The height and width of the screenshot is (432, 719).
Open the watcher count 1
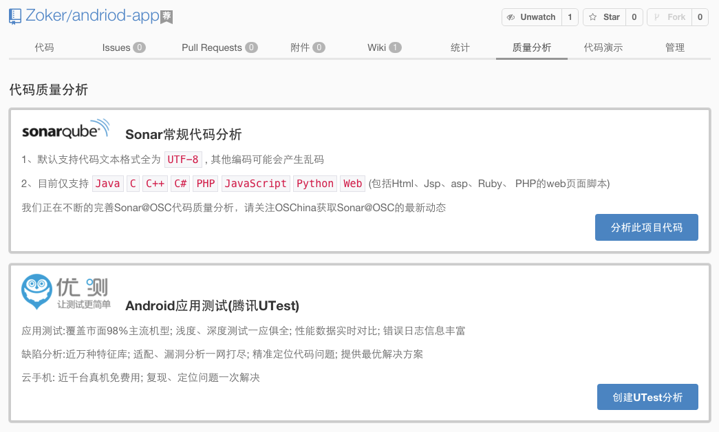tap(570, 17)
